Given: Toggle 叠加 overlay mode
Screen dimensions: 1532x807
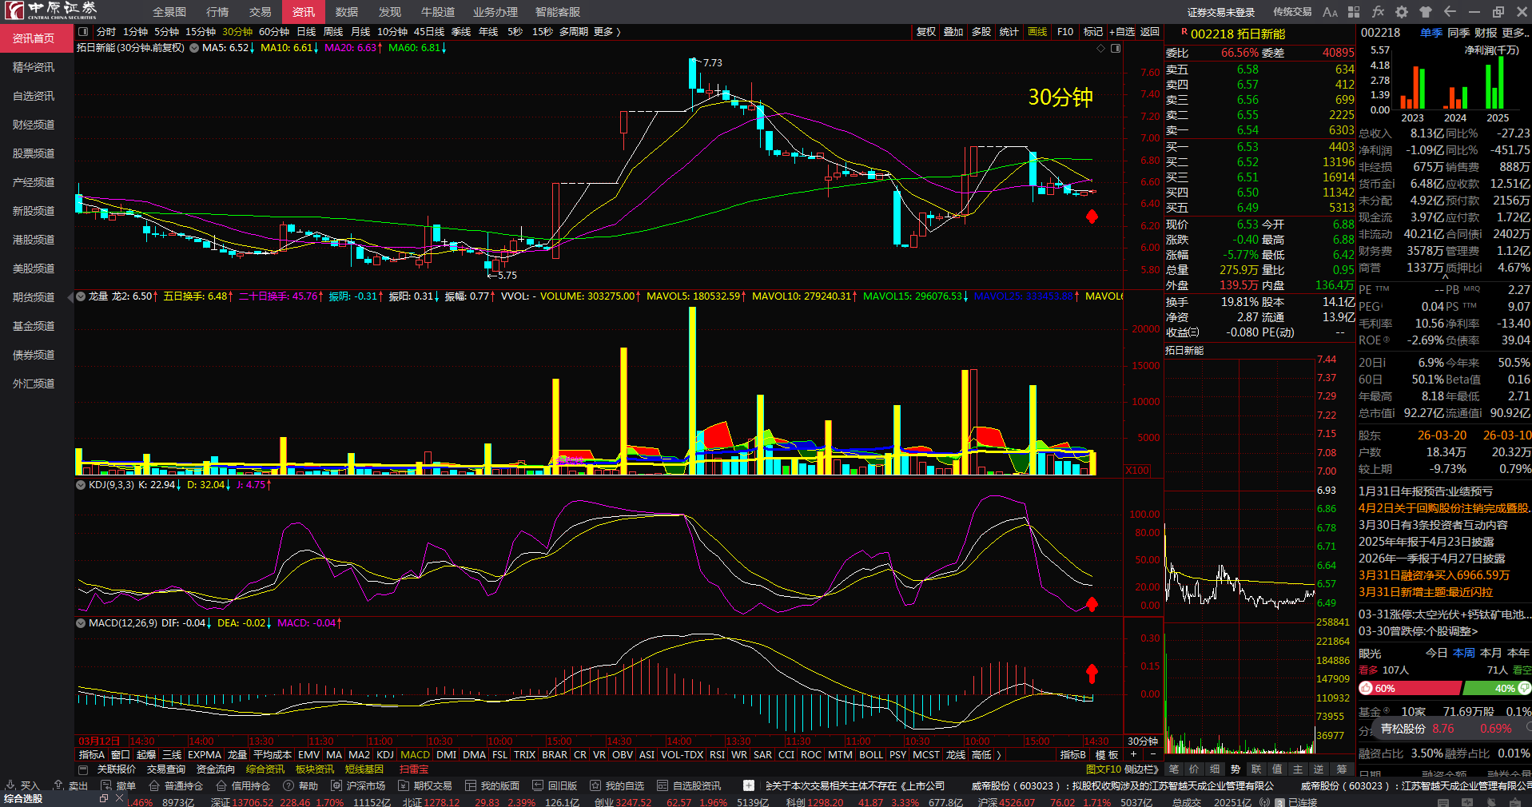Looking at the screenshot, I should pos(953,32).
